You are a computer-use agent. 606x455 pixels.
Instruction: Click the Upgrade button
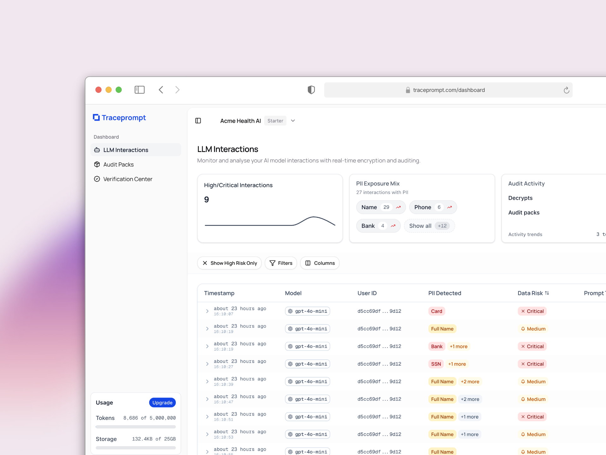(162, 403)
